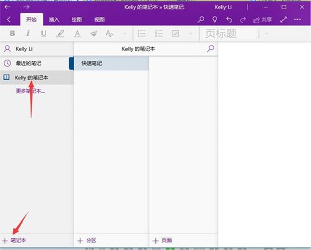Go forward with the title bar right arrow
The image size is (311, 250).
click(26, 7)
